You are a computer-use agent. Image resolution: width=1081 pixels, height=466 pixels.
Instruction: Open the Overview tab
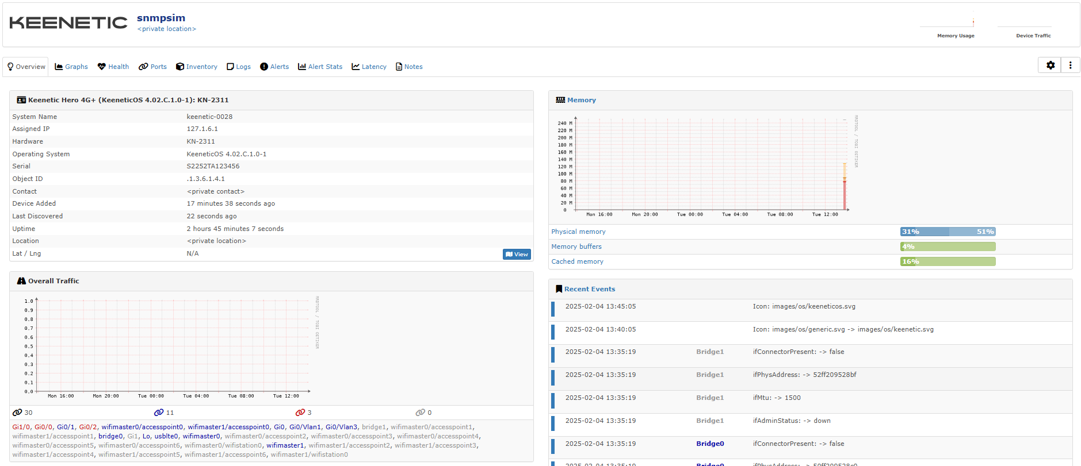[x=26, y=67]
